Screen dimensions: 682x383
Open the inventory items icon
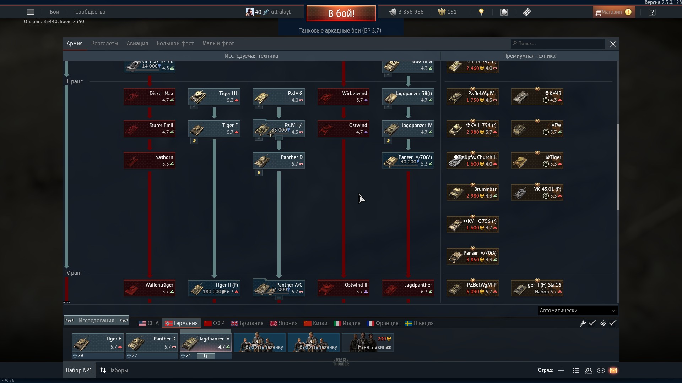pyautogui.click(x=527, y=12)
